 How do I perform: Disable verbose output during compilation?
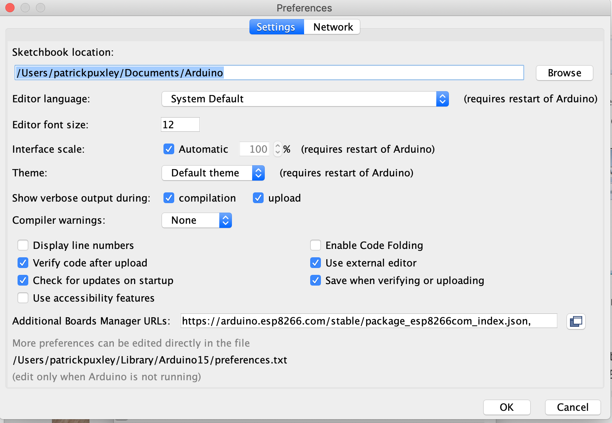click(169, 198)
